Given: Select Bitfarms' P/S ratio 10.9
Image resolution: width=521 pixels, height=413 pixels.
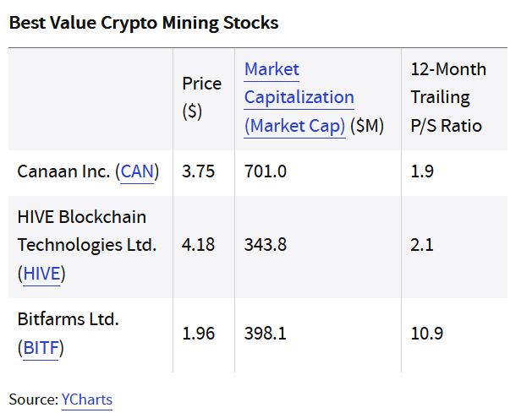Looking at the screenshot, I should (427, 333).
